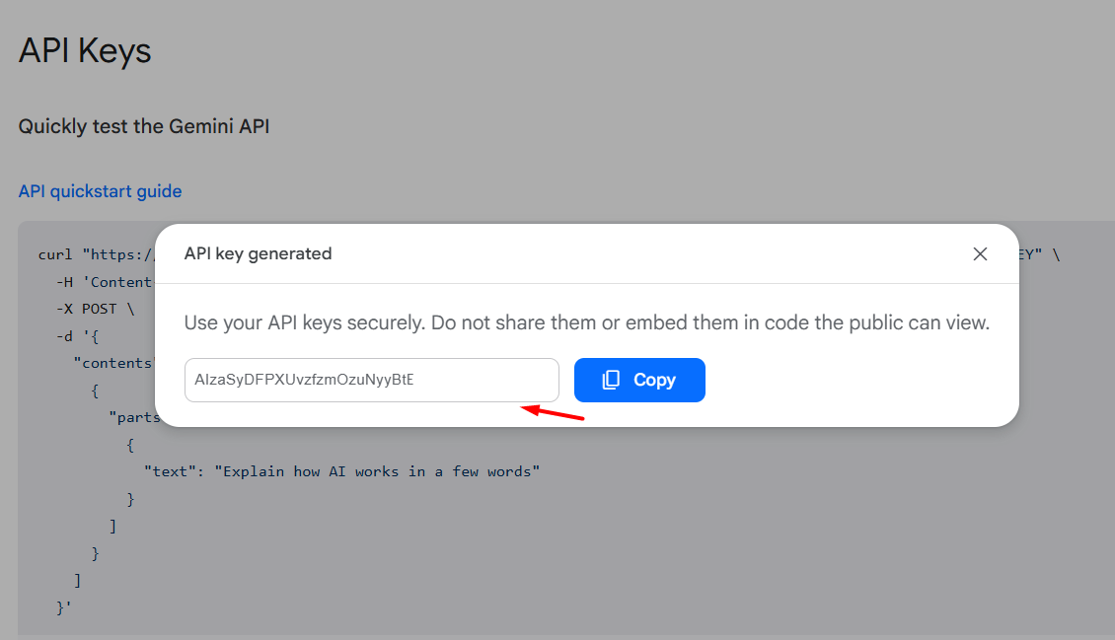Click the API Keys page heading

(x=85, y=51)
